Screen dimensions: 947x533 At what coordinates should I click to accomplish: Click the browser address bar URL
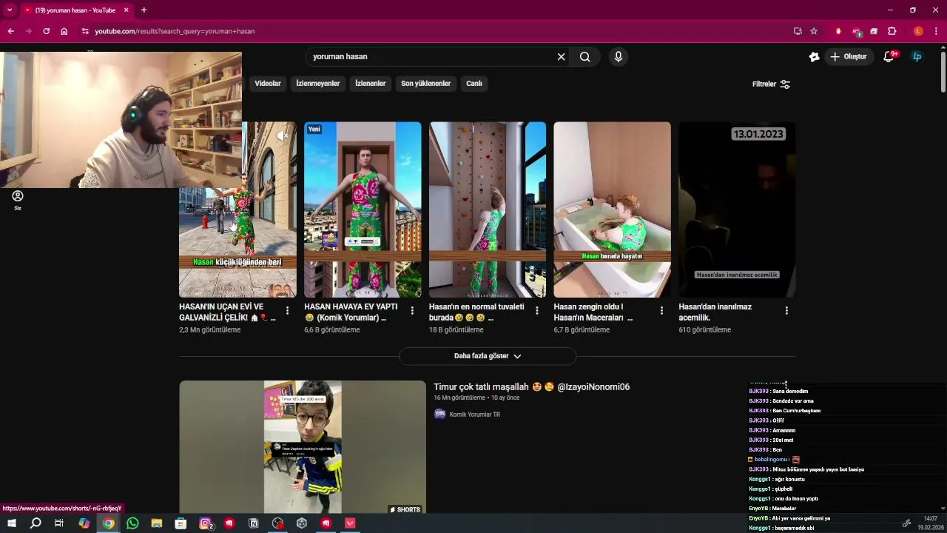(x=175, y=31)
